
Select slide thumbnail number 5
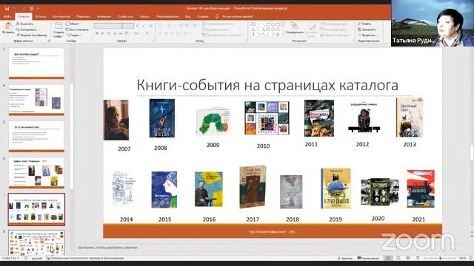[x=36, y=136]
